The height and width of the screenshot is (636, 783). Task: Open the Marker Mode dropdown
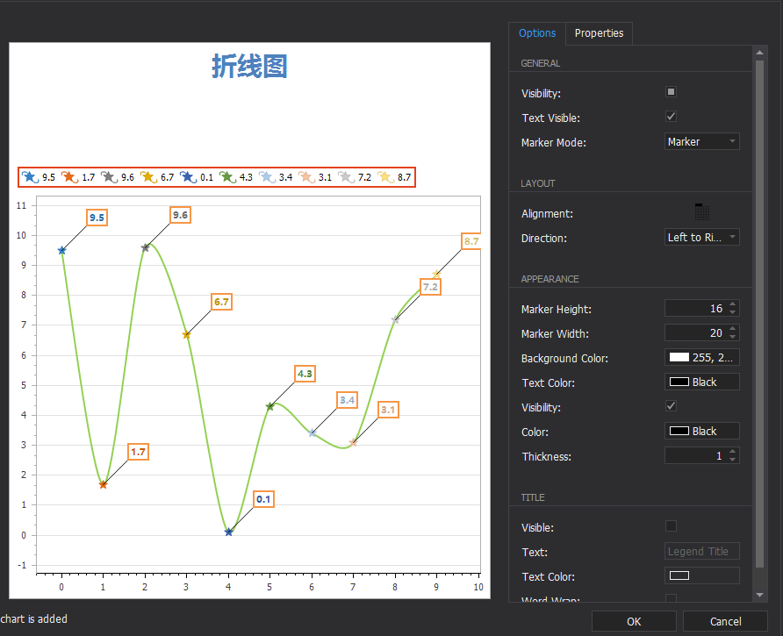(x=701, y=142)
